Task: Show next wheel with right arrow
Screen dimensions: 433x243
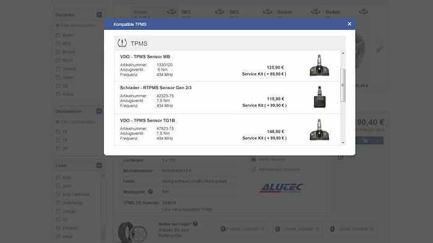Action: click(x=380, y=46)
